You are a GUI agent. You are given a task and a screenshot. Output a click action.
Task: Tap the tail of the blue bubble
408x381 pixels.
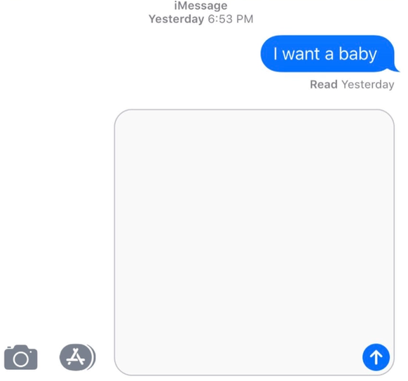[x=395, y=68]
